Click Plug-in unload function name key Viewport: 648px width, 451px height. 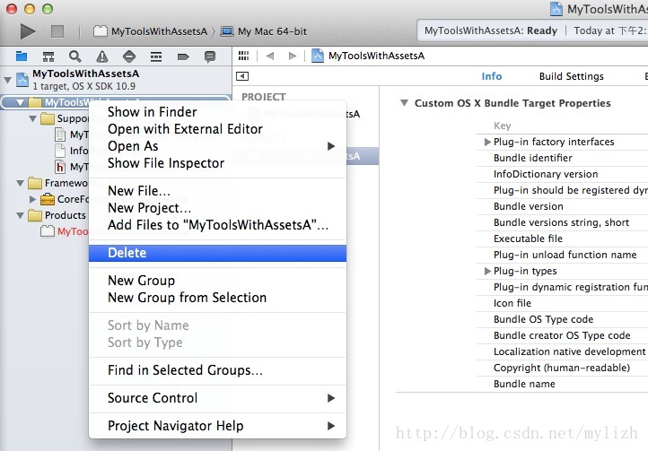565,255
